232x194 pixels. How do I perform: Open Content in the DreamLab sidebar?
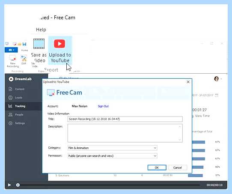(17, 89)
